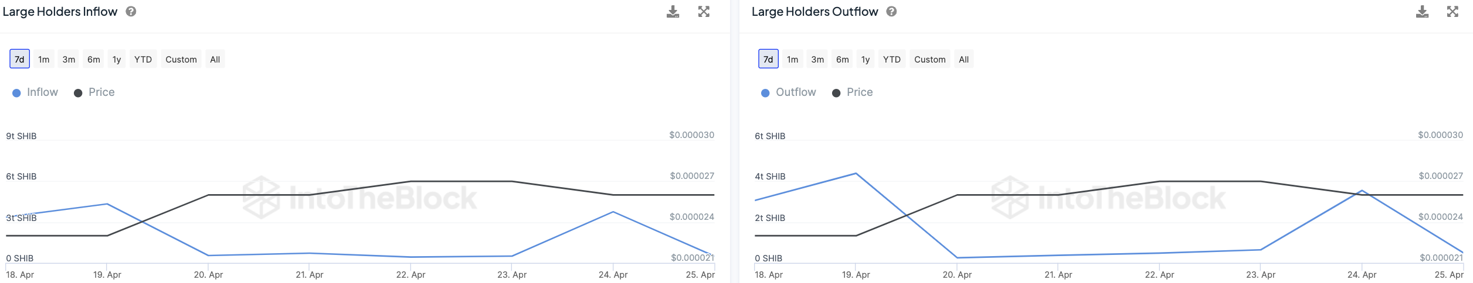The width and height of the screenshot is (1473, 283).
Task: Set Inflow chart to 1y range
Action: 117,59
